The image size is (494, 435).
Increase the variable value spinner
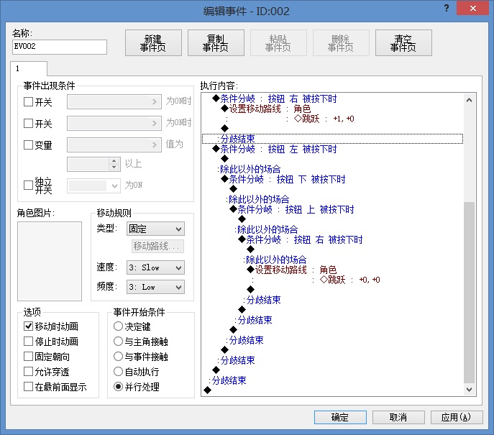tap(114, 160)
